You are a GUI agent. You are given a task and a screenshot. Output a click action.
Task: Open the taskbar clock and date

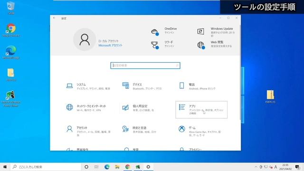pyautogui.click(x=285, y=167)
